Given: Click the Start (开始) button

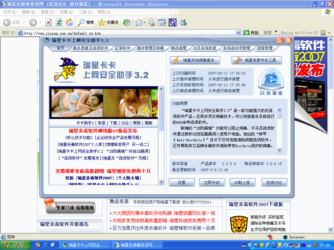Looking at the screenshot, I should 15,245.
